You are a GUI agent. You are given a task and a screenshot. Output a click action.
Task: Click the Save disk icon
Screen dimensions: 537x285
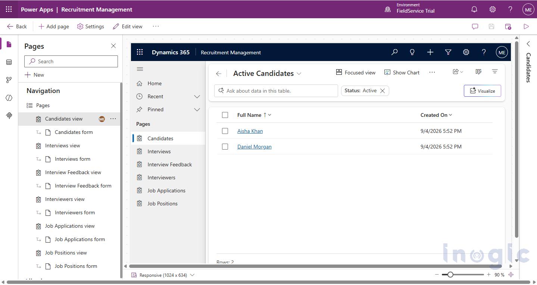coord(491,26)
